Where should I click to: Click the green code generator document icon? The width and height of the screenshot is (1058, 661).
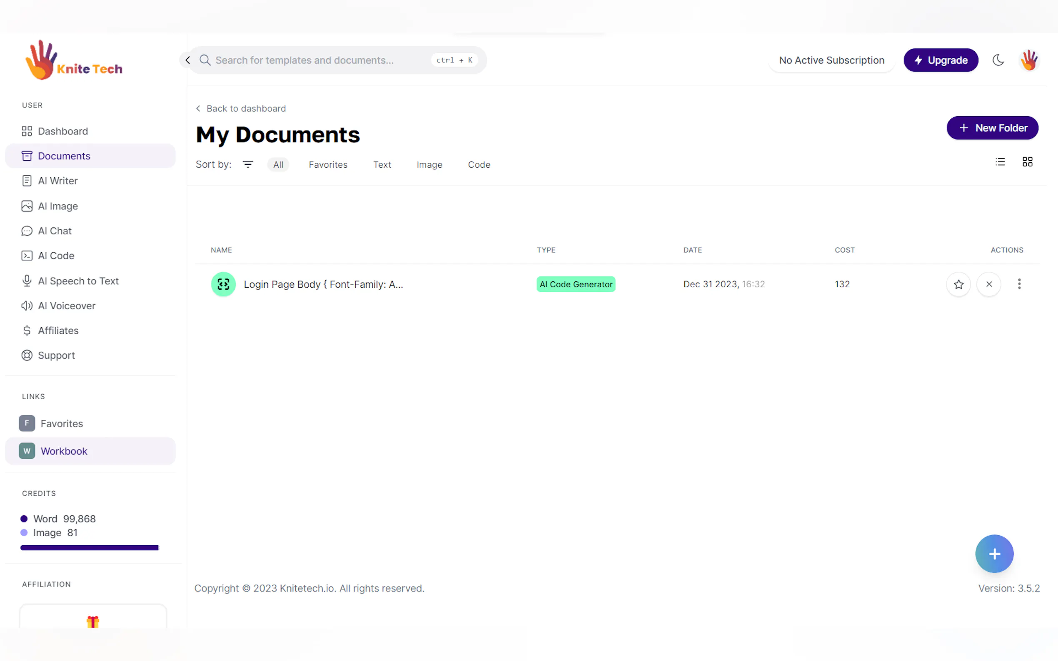click(x=223, y=284)
